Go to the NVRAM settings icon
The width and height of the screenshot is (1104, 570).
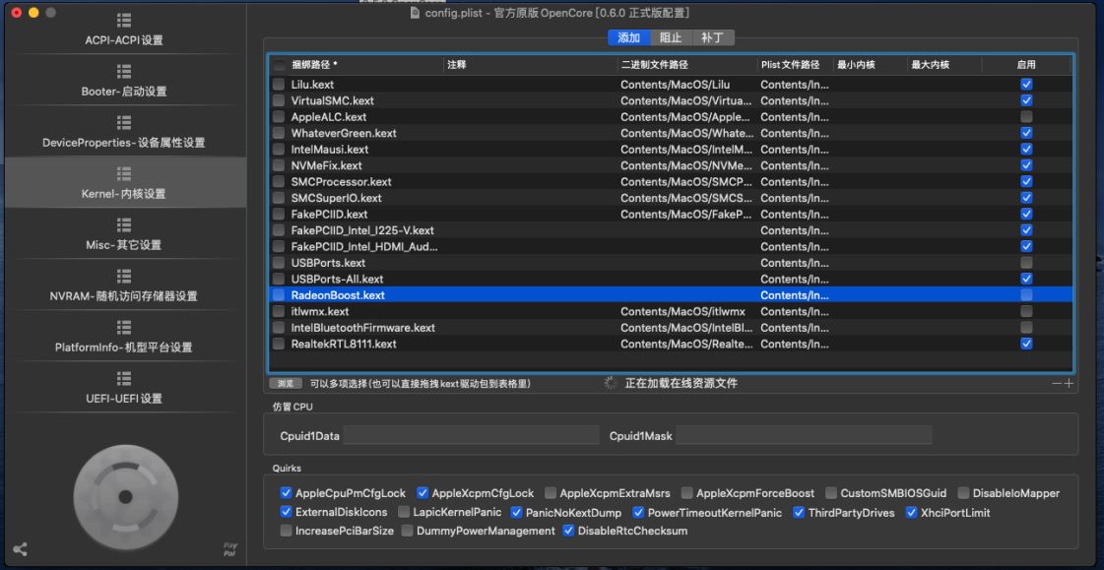[x=123, y=276]
